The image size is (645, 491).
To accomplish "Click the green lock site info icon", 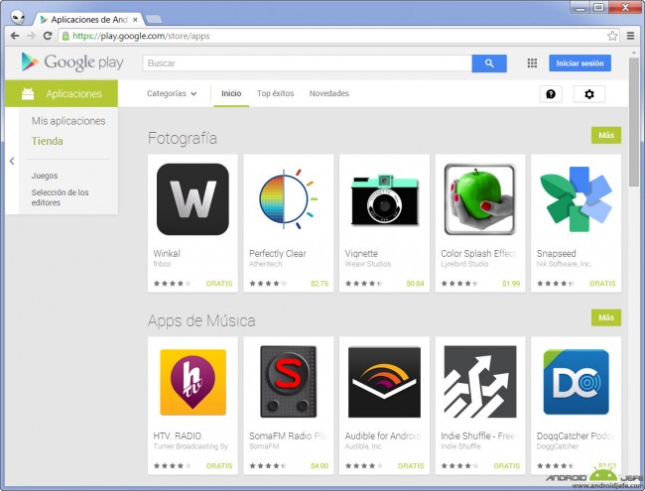I will (65, 36).
